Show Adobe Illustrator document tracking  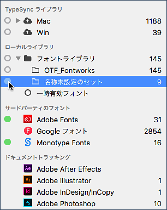64,181
